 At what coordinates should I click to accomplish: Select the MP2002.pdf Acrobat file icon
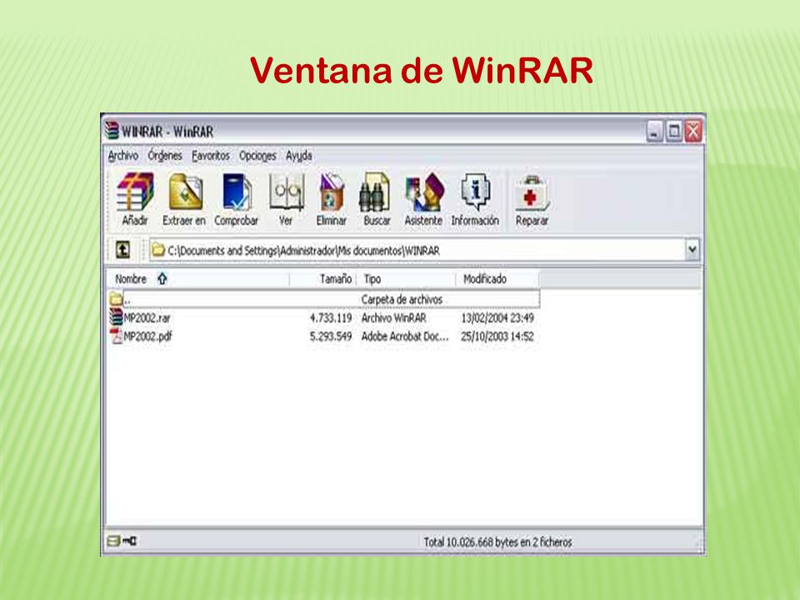pos(117,336)
